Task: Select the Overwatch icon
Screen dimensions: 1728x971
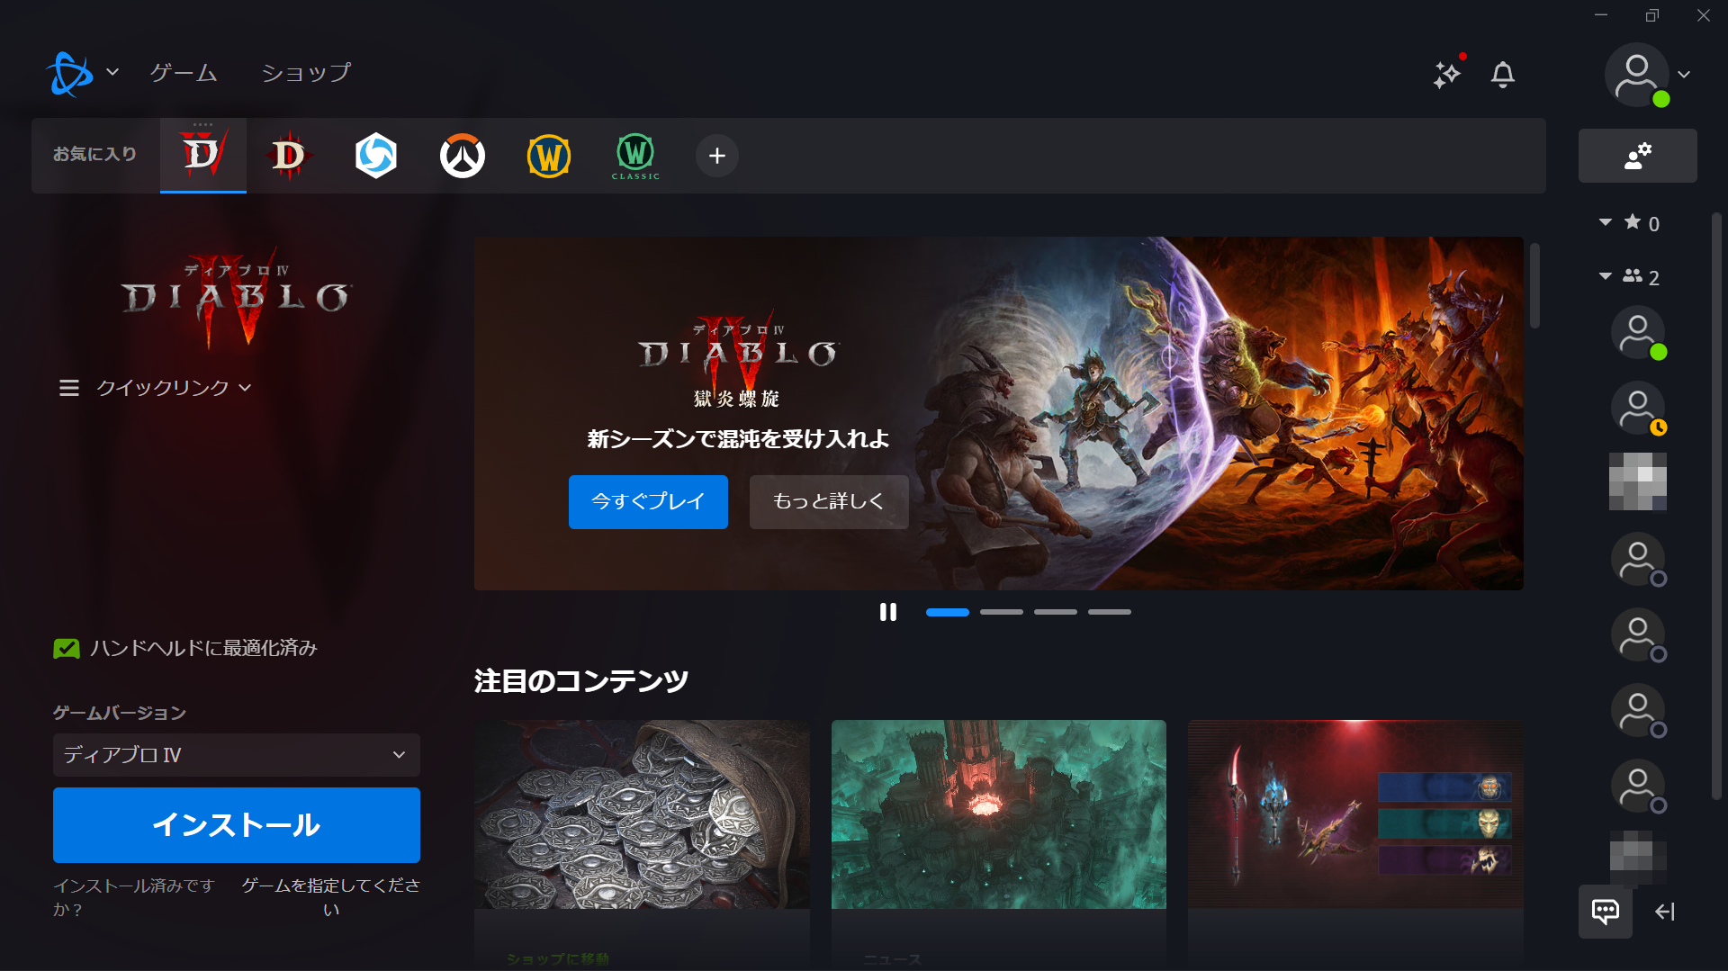Action: tap(462, 155)
